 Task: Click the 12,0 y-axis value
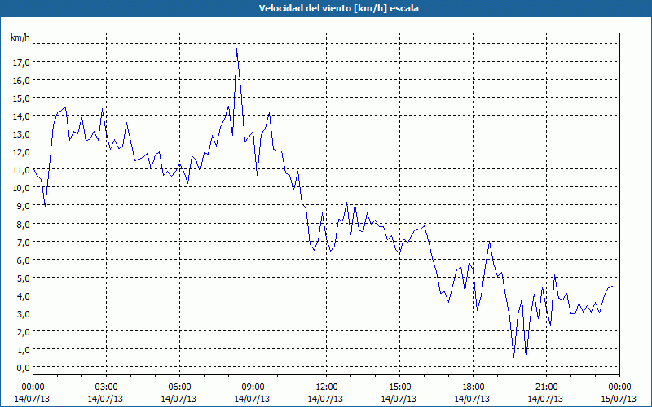coord(21,152)
